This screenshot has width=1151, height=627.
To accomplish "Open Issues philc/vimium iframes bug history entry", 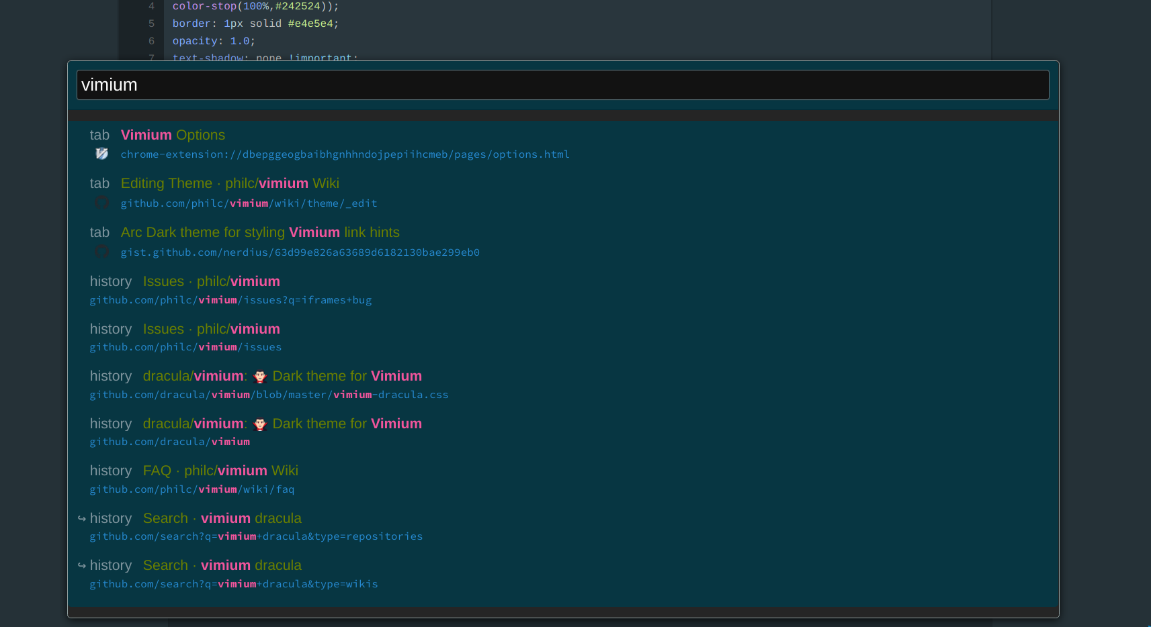I will point(563,290).
